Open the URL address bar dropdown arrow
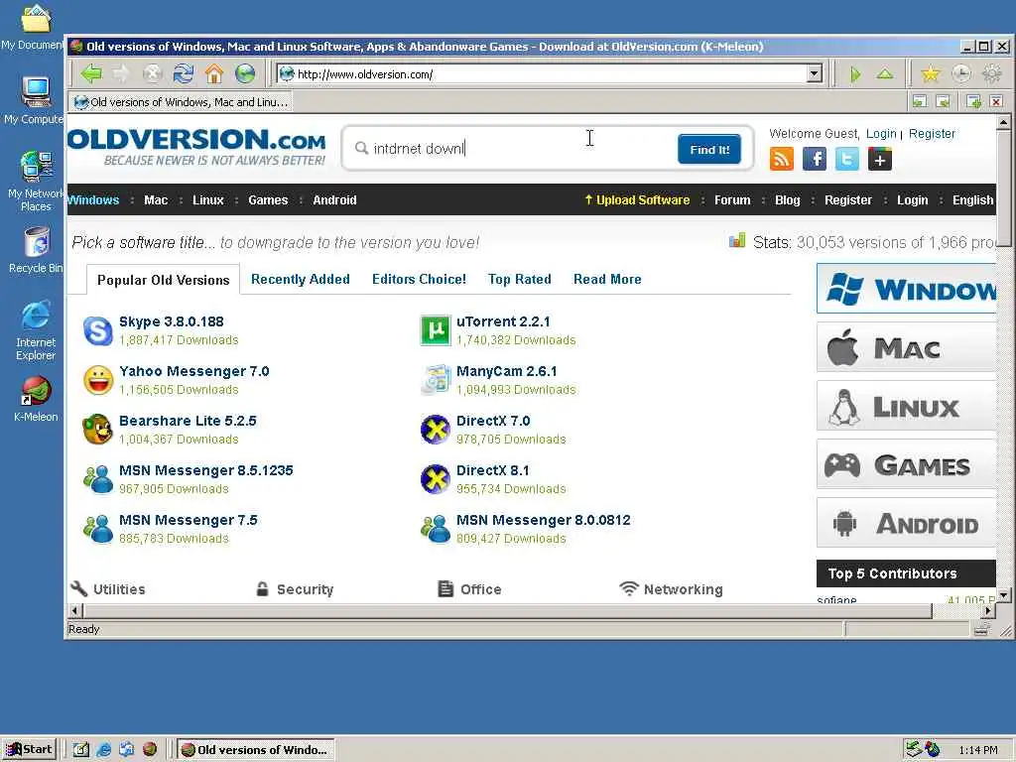Viewport: 1016px width, 762px height. tap(816, 73)
